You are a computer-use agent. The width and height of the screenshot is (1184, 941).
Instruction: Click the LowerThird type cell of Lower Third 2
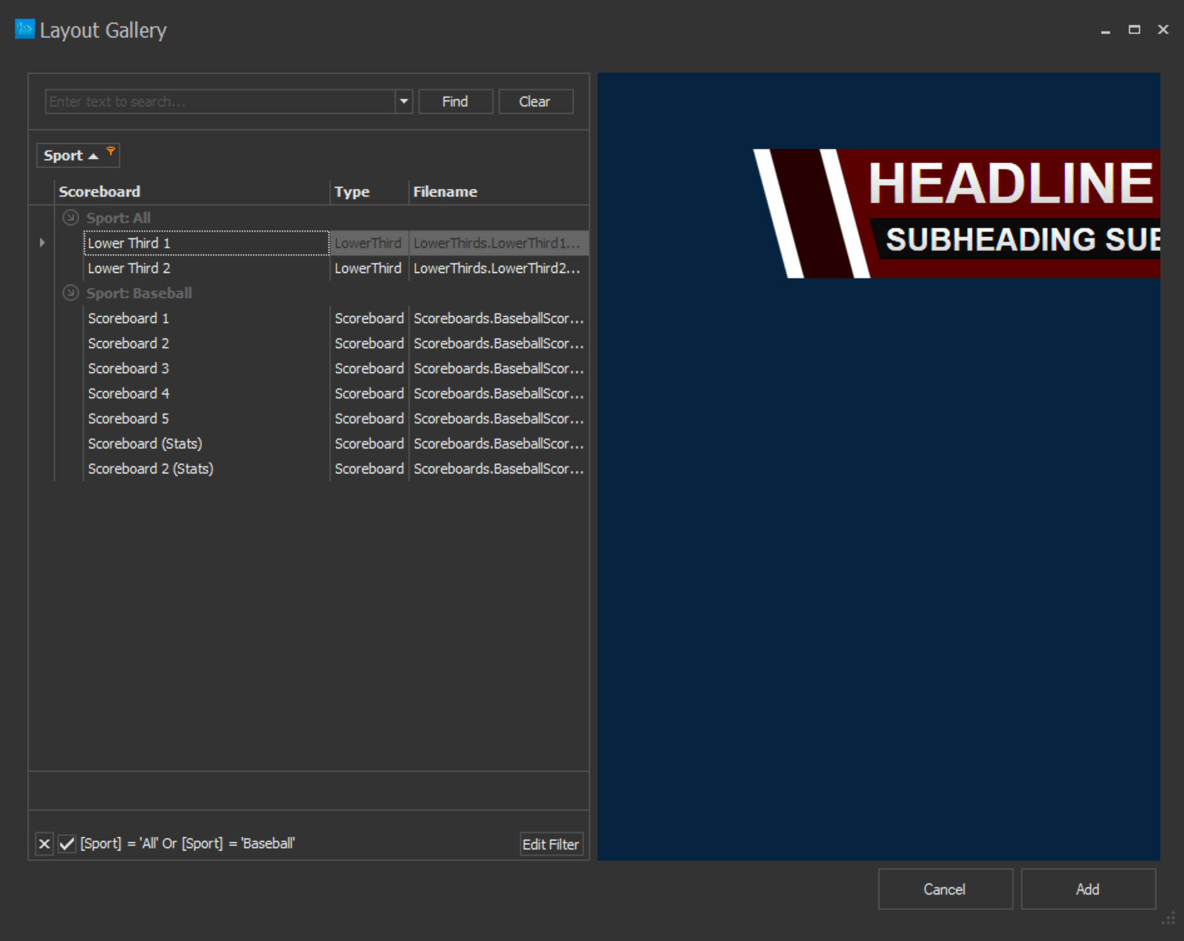(369, 268)
